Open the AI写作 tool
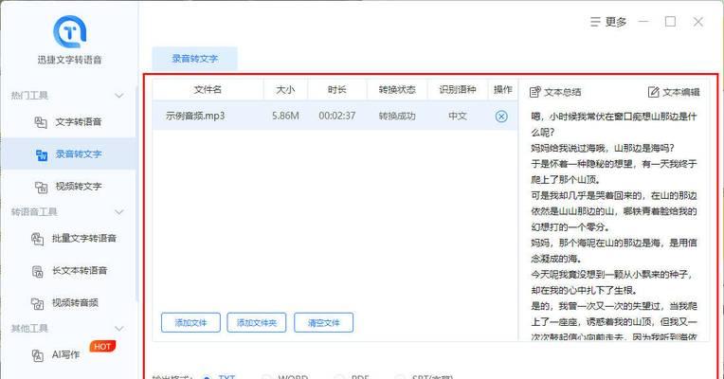Screen dimensions: 724x379 pos(55,354)
